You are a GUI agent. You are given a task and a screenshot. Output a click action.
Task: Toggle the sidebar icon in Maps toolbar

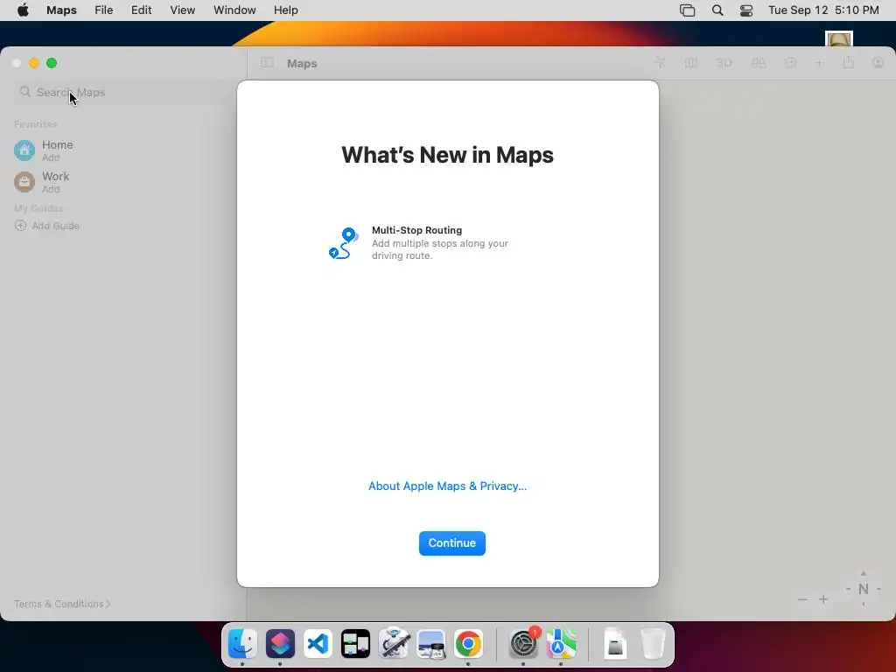tap(267, 63)
